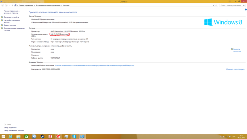Open Панель управления домашняя страница link
The image size is (247, 139).
pos(12,12)
